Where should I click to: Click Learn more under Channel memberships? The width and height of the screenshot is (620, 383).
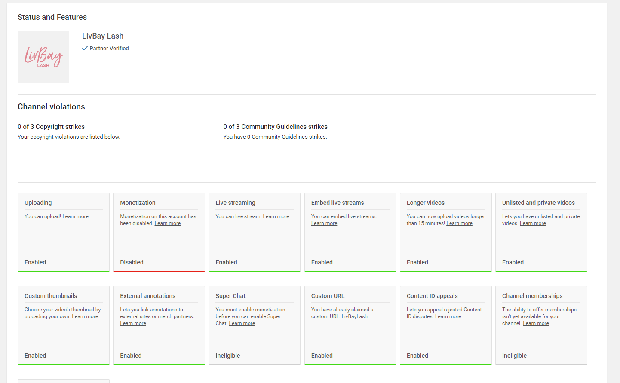536,323
